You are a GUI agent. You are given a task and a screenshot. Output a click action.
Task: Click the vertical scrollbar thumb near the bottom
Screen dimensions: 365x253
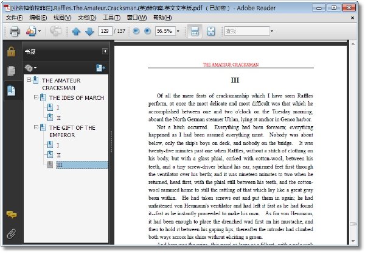click(x=353, y=224)
